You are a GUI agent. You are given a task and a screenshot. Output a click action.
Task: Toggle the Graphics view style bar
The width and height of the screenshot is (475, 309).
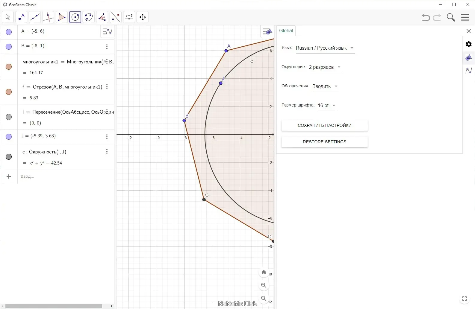(x=267, y=31)
